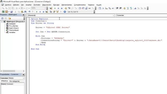
Task: Open the Properties Window toolbar icon
Action: point(54,12)
